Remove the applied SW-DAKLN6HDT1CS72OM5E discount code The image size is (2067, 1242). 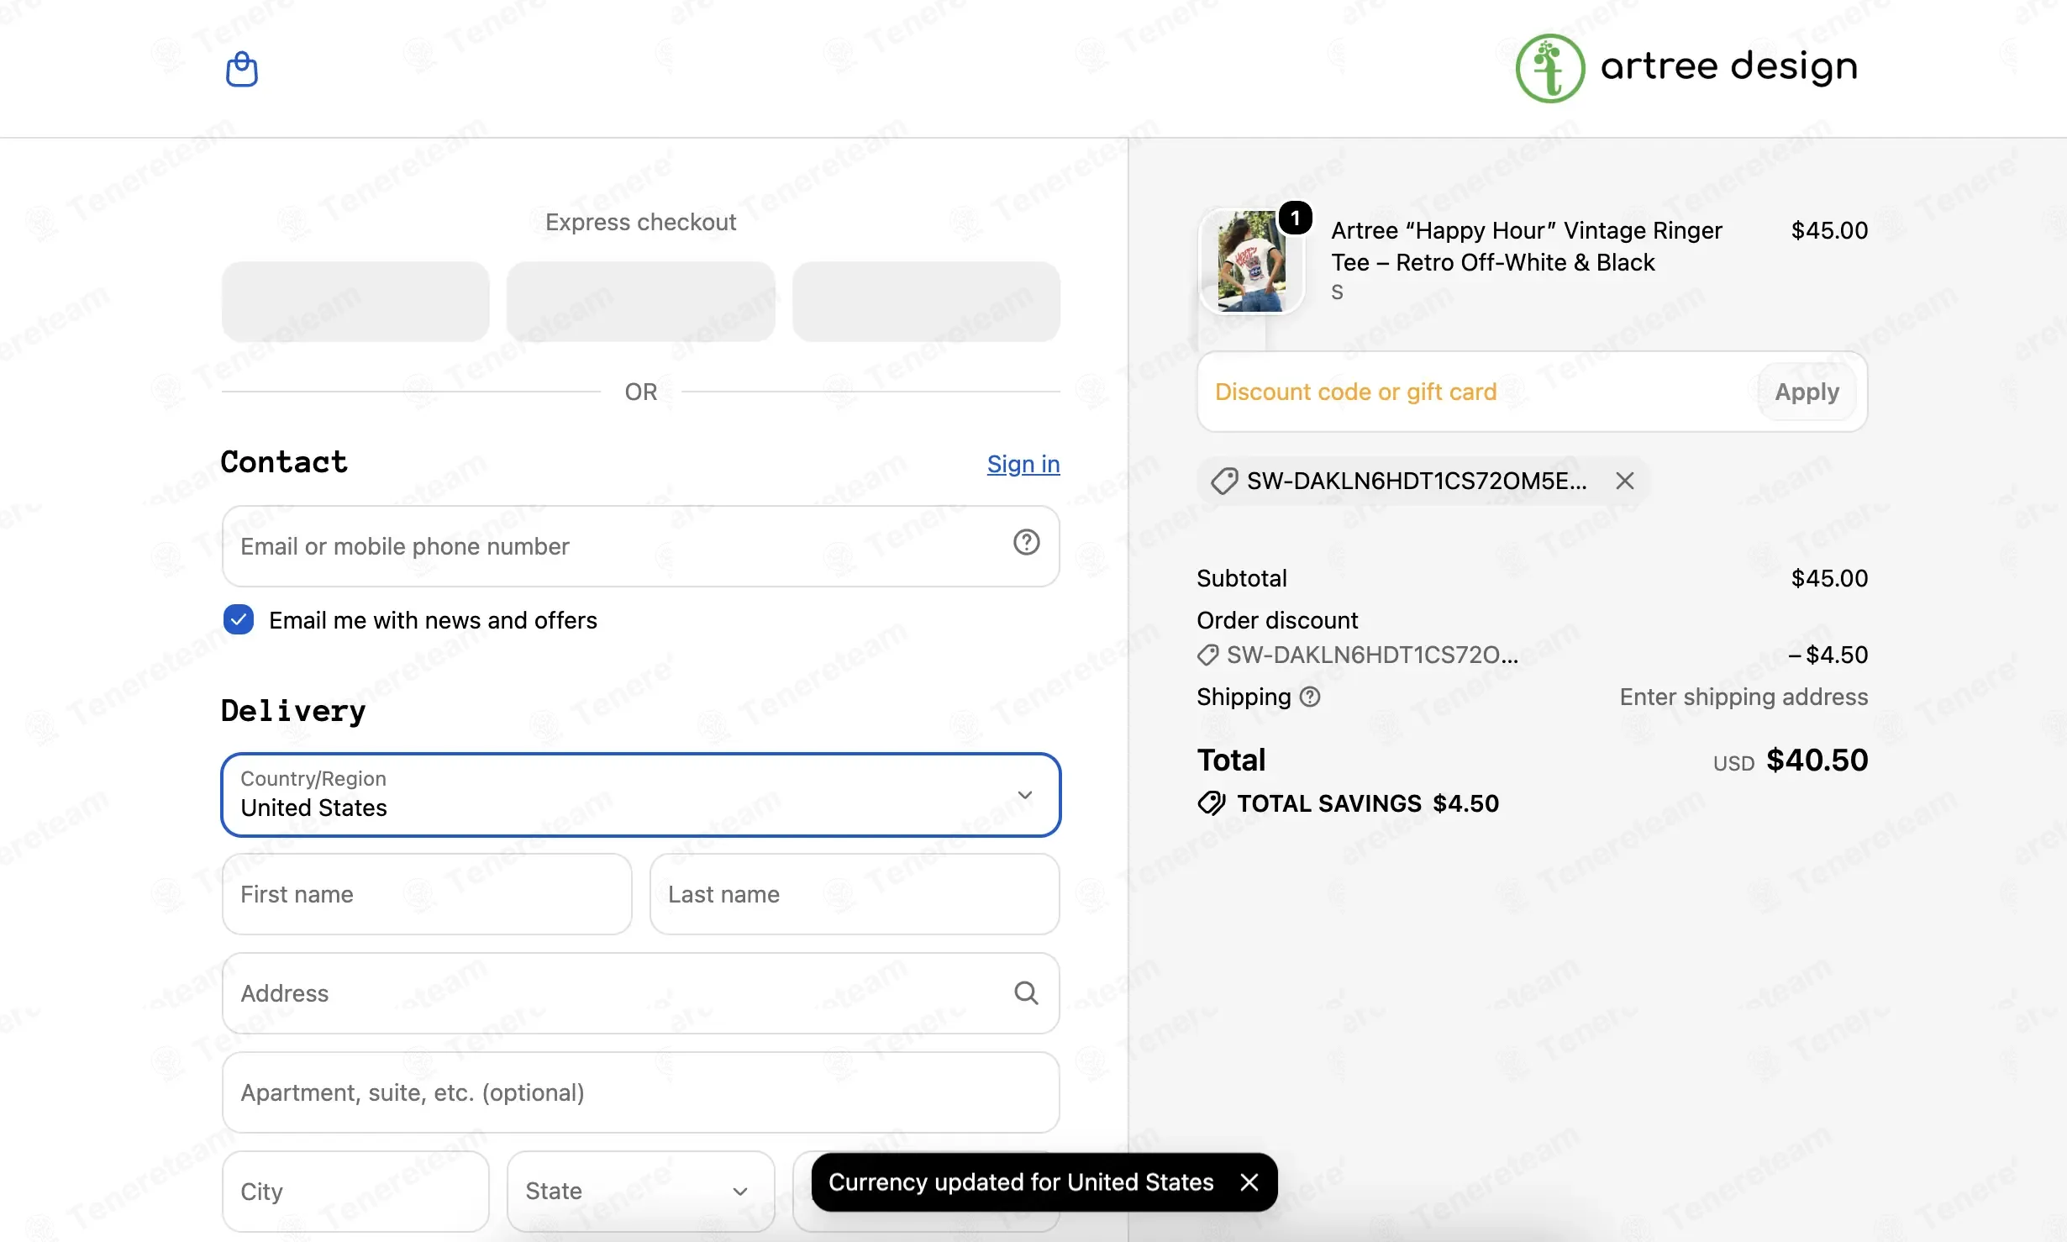pos(1625,481)
